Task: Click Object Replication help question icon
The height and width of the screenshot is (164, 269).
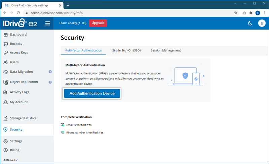Action: pyautogui.click(x=50, y=82)
